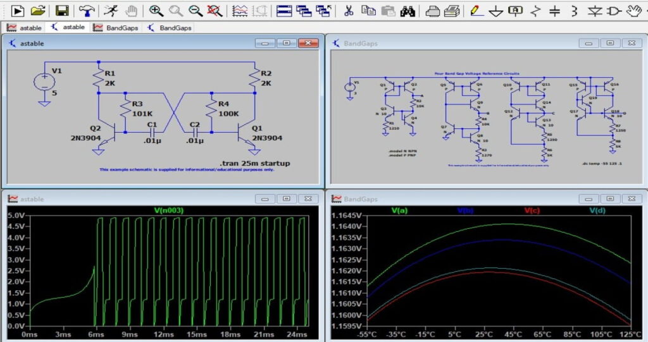Place a Ground symbol tool
Screen dimensions: 648x342
tap(496, 11)
